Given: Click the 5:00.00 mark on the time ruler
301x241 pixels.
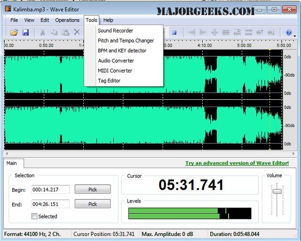Looking at the screenshot, I should pos(244,46).
